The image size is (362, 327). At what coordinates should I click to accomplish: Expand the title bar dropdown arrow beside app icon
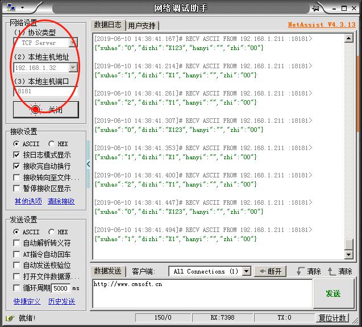[x=22, y=7]
